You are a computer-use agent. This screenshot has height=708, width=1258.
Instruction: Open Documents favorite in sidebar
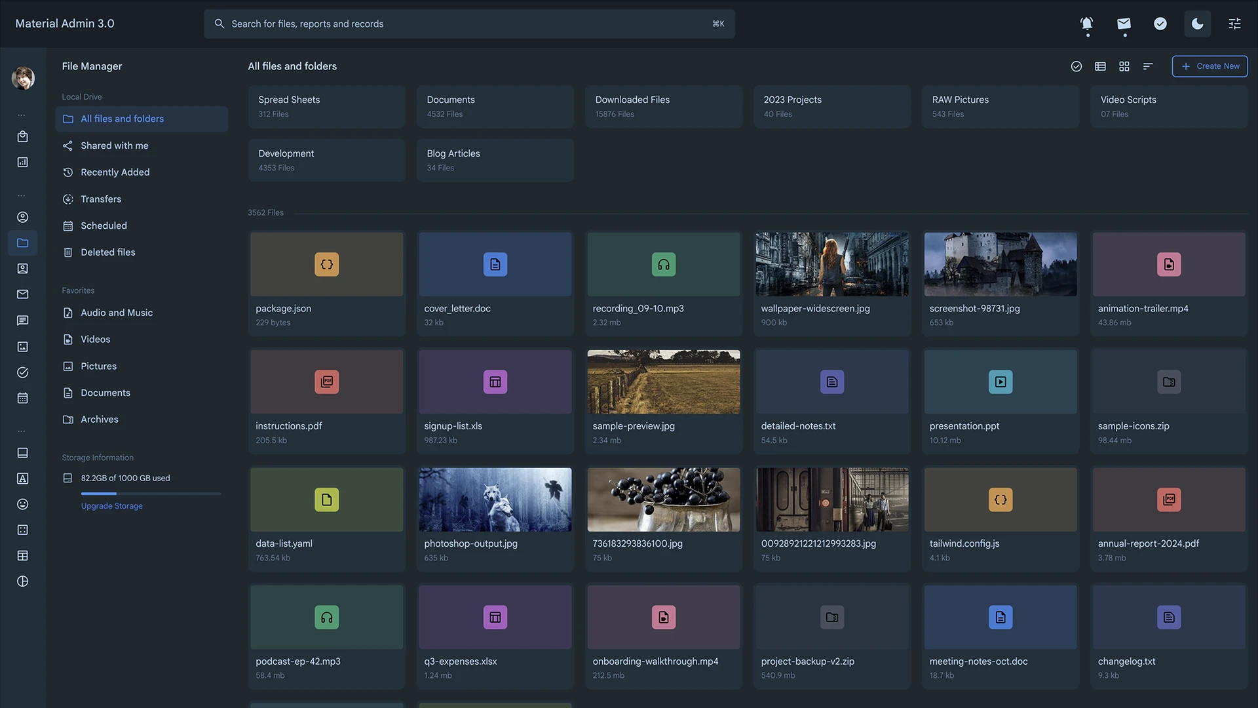pos(142,393)
